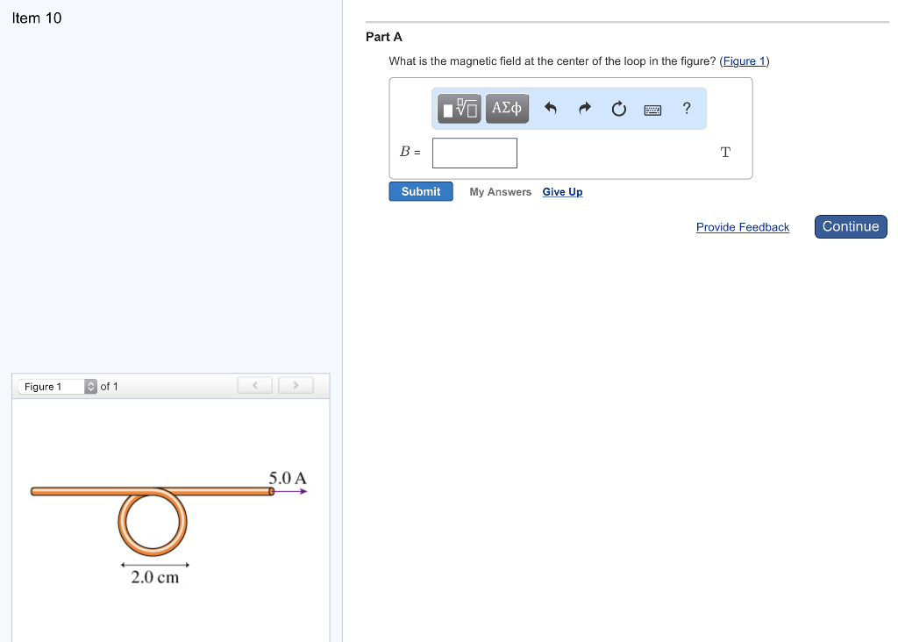Show keyboard shortcuts icon

(652, 110)
